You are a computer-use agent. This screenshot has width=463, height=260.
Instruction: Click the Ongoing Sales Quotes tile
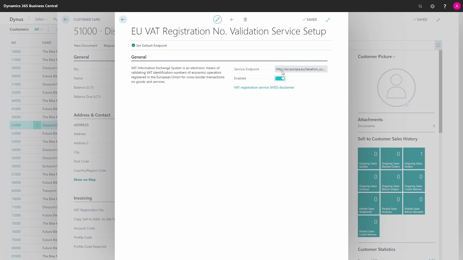coord(369,158)
